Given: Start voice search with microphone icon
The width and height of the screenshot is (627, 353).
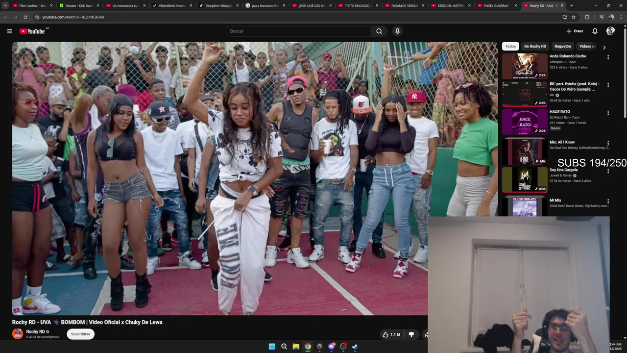Looking at the screenshot, I should 397,31.
